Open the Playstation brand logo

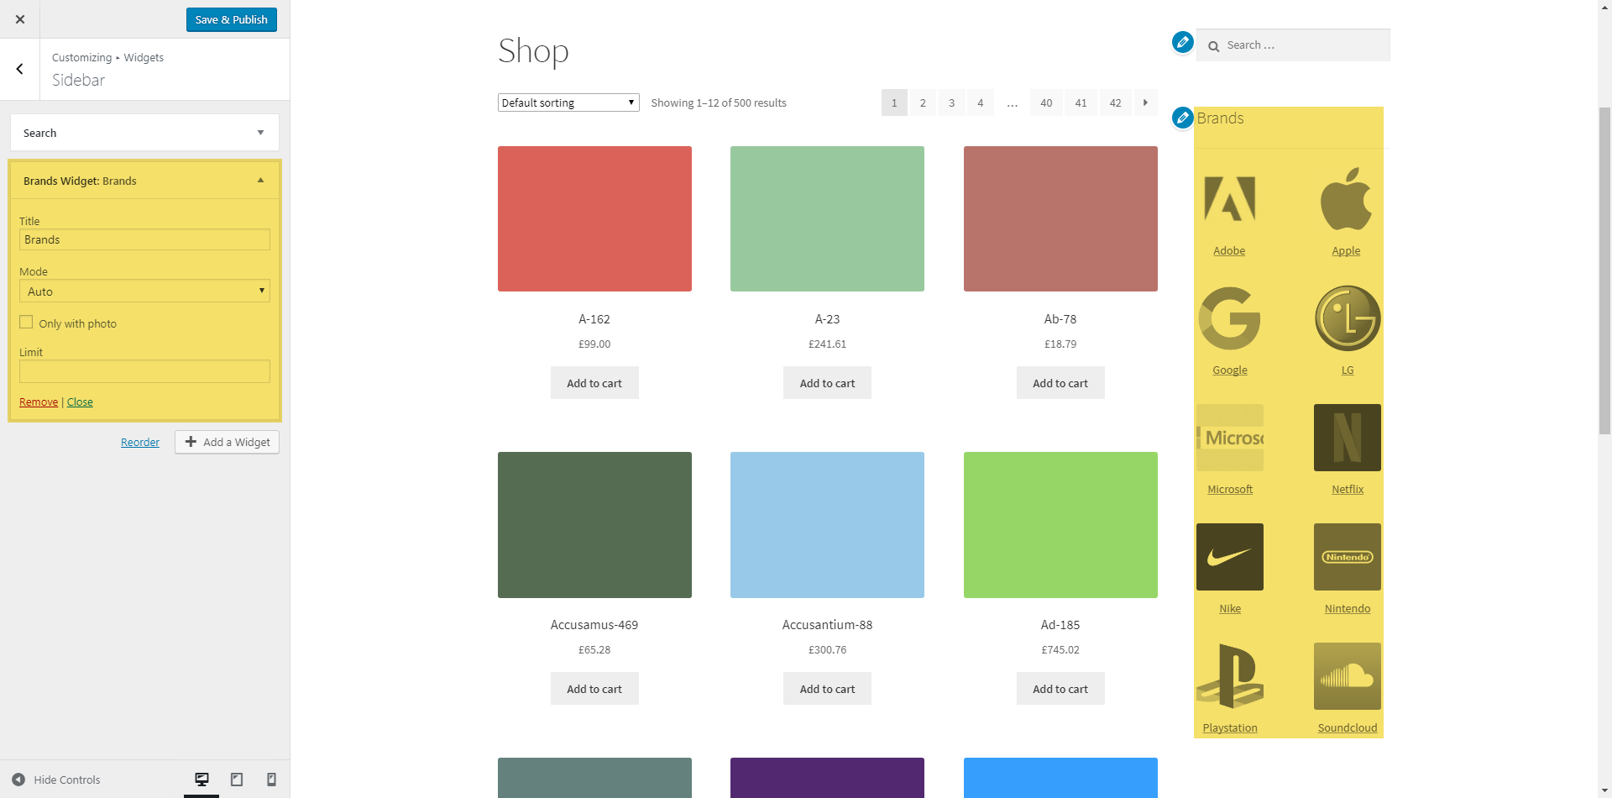[1230, 676]
